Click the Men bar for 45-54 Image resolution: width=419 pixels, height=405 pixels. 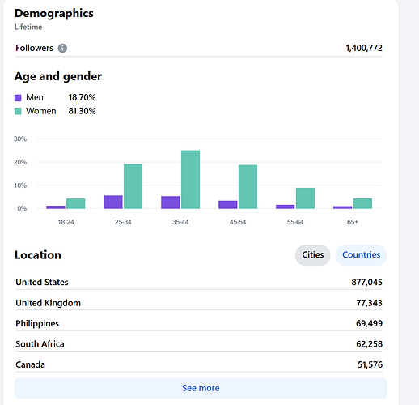[228, 205]
